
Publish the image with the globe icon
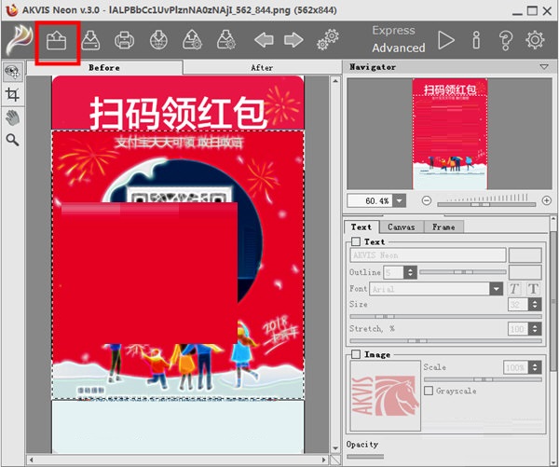click(x=158, y=40)
